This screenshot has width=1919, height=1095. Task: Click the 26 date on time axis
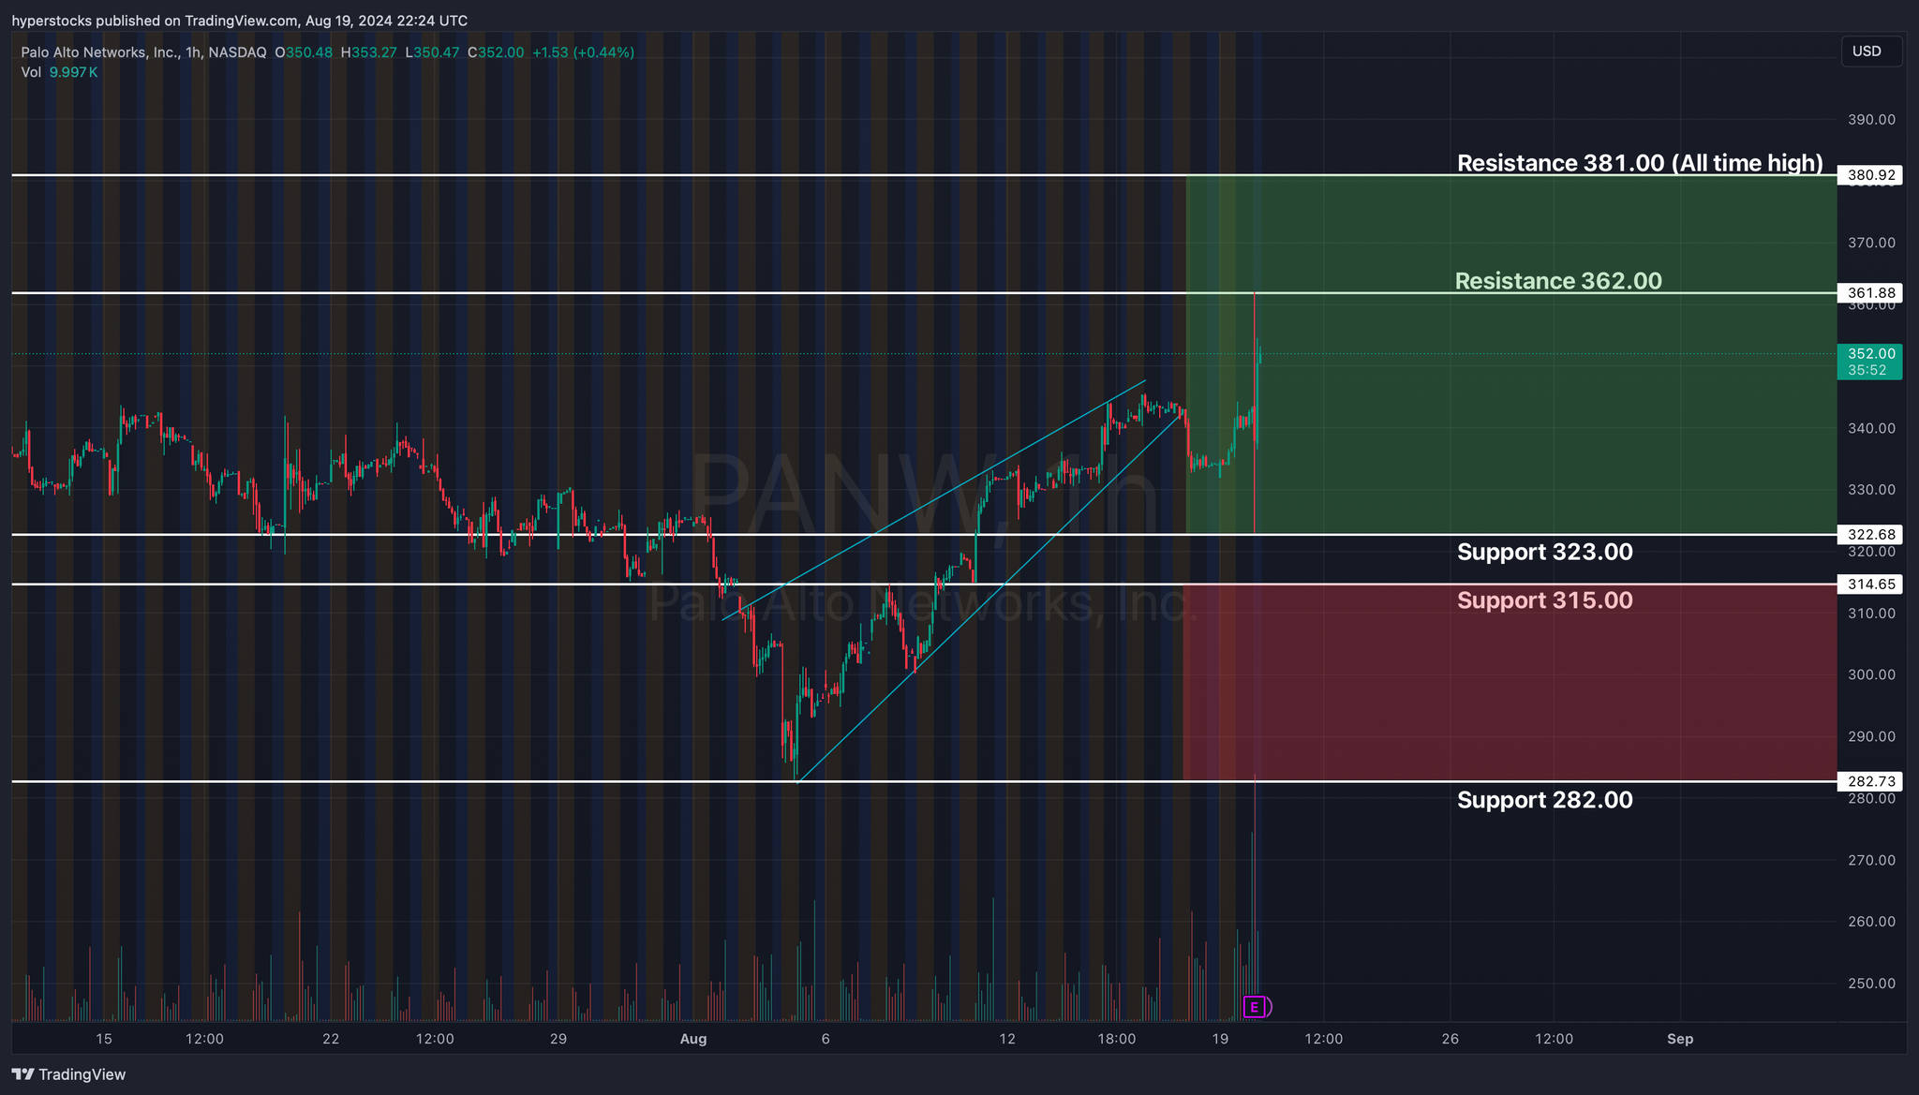[1450, 1039]
